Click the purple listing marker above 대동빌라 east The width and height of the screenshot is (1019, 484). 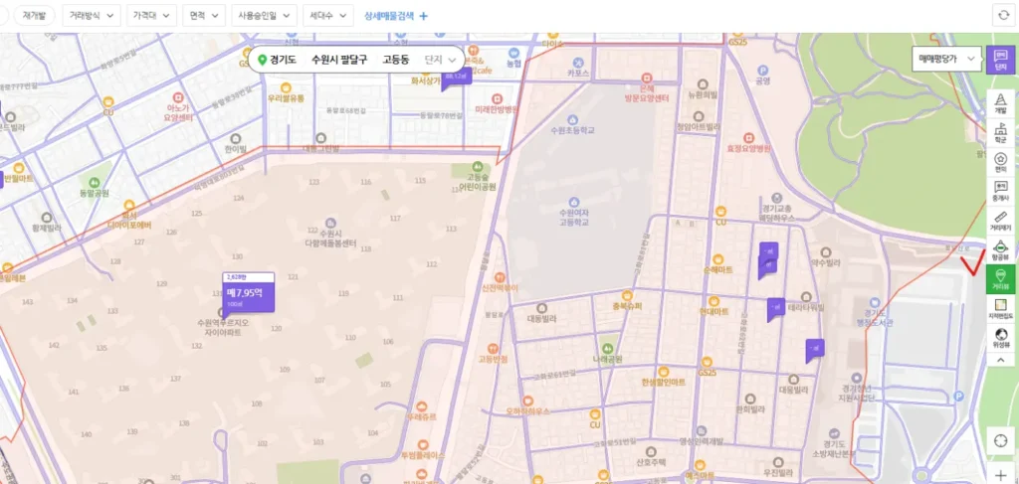point(814,350)
